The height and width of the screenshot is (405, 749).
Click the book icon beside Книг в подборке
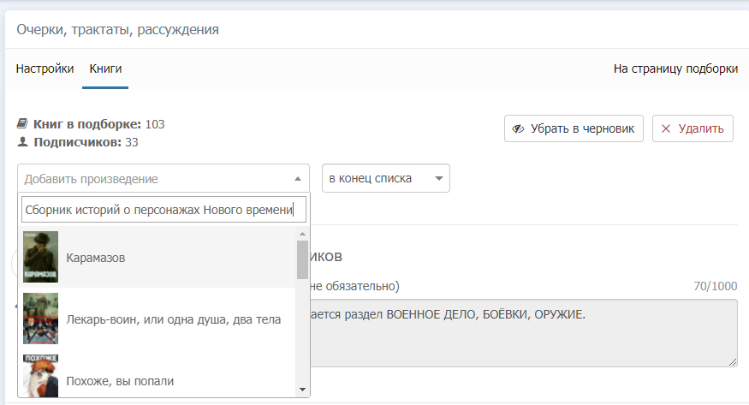(23, 124)
